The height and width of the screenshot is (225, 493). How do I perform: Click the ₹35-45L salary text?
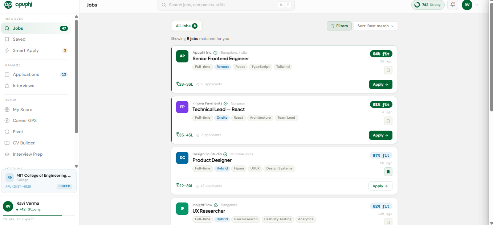(x=185, y=135)
